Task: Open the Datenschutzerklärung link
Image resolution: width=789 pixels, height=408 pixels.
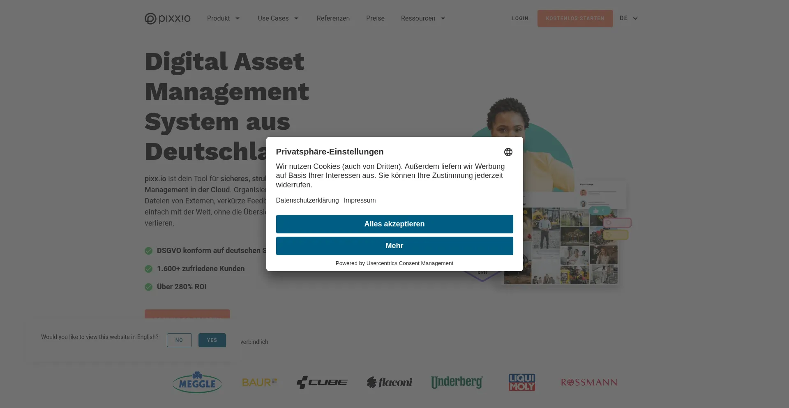Action: point(307,201)
